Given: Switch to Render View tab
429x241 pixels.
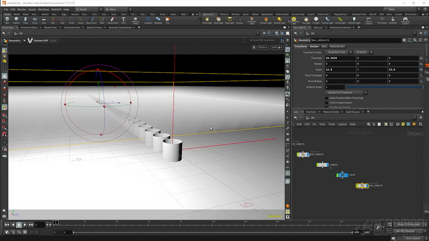Looking at the screenshot, I should pos(50,27).
